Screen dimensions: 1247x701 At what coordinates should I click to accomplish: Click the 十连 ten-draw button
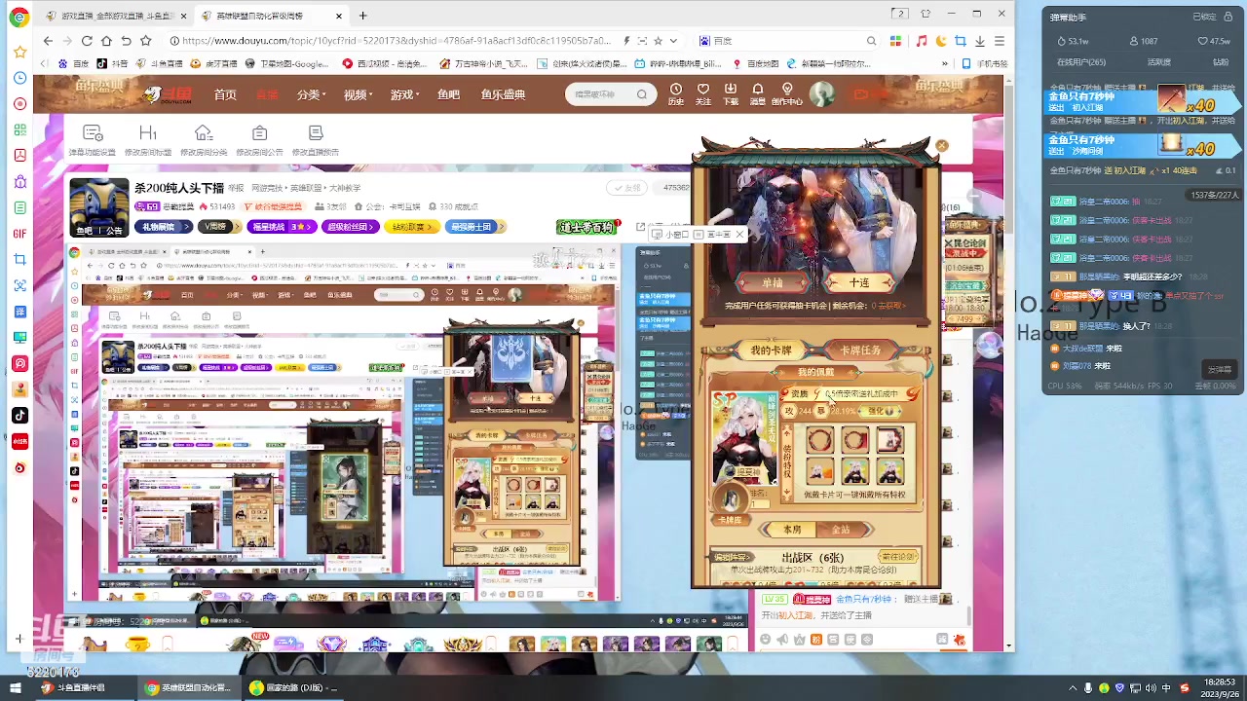(x=858, y=282)
